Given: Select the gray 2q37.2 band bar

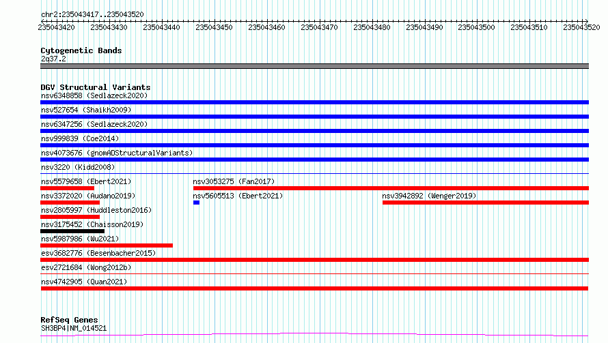Looking at the screenshot, I should pyautogui.click(x=314, y=66).
